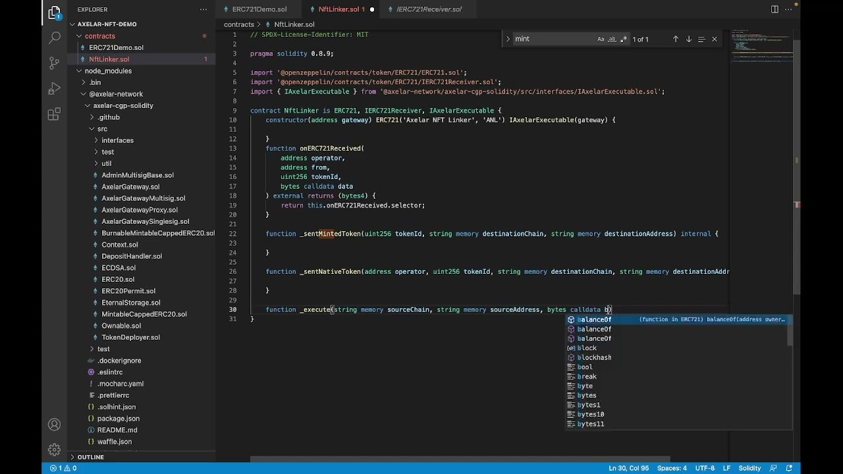
Task: Click notifications bell in status bar
Action: pyautogui.click(x=790, y=468)
